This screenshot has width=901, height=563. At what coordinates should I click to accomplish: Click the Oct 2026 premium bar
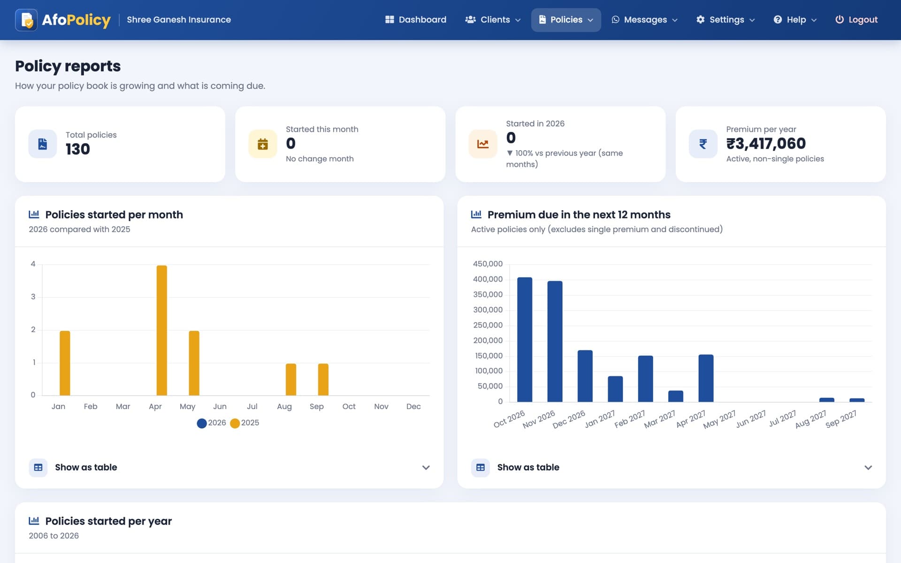coord(525,340)
